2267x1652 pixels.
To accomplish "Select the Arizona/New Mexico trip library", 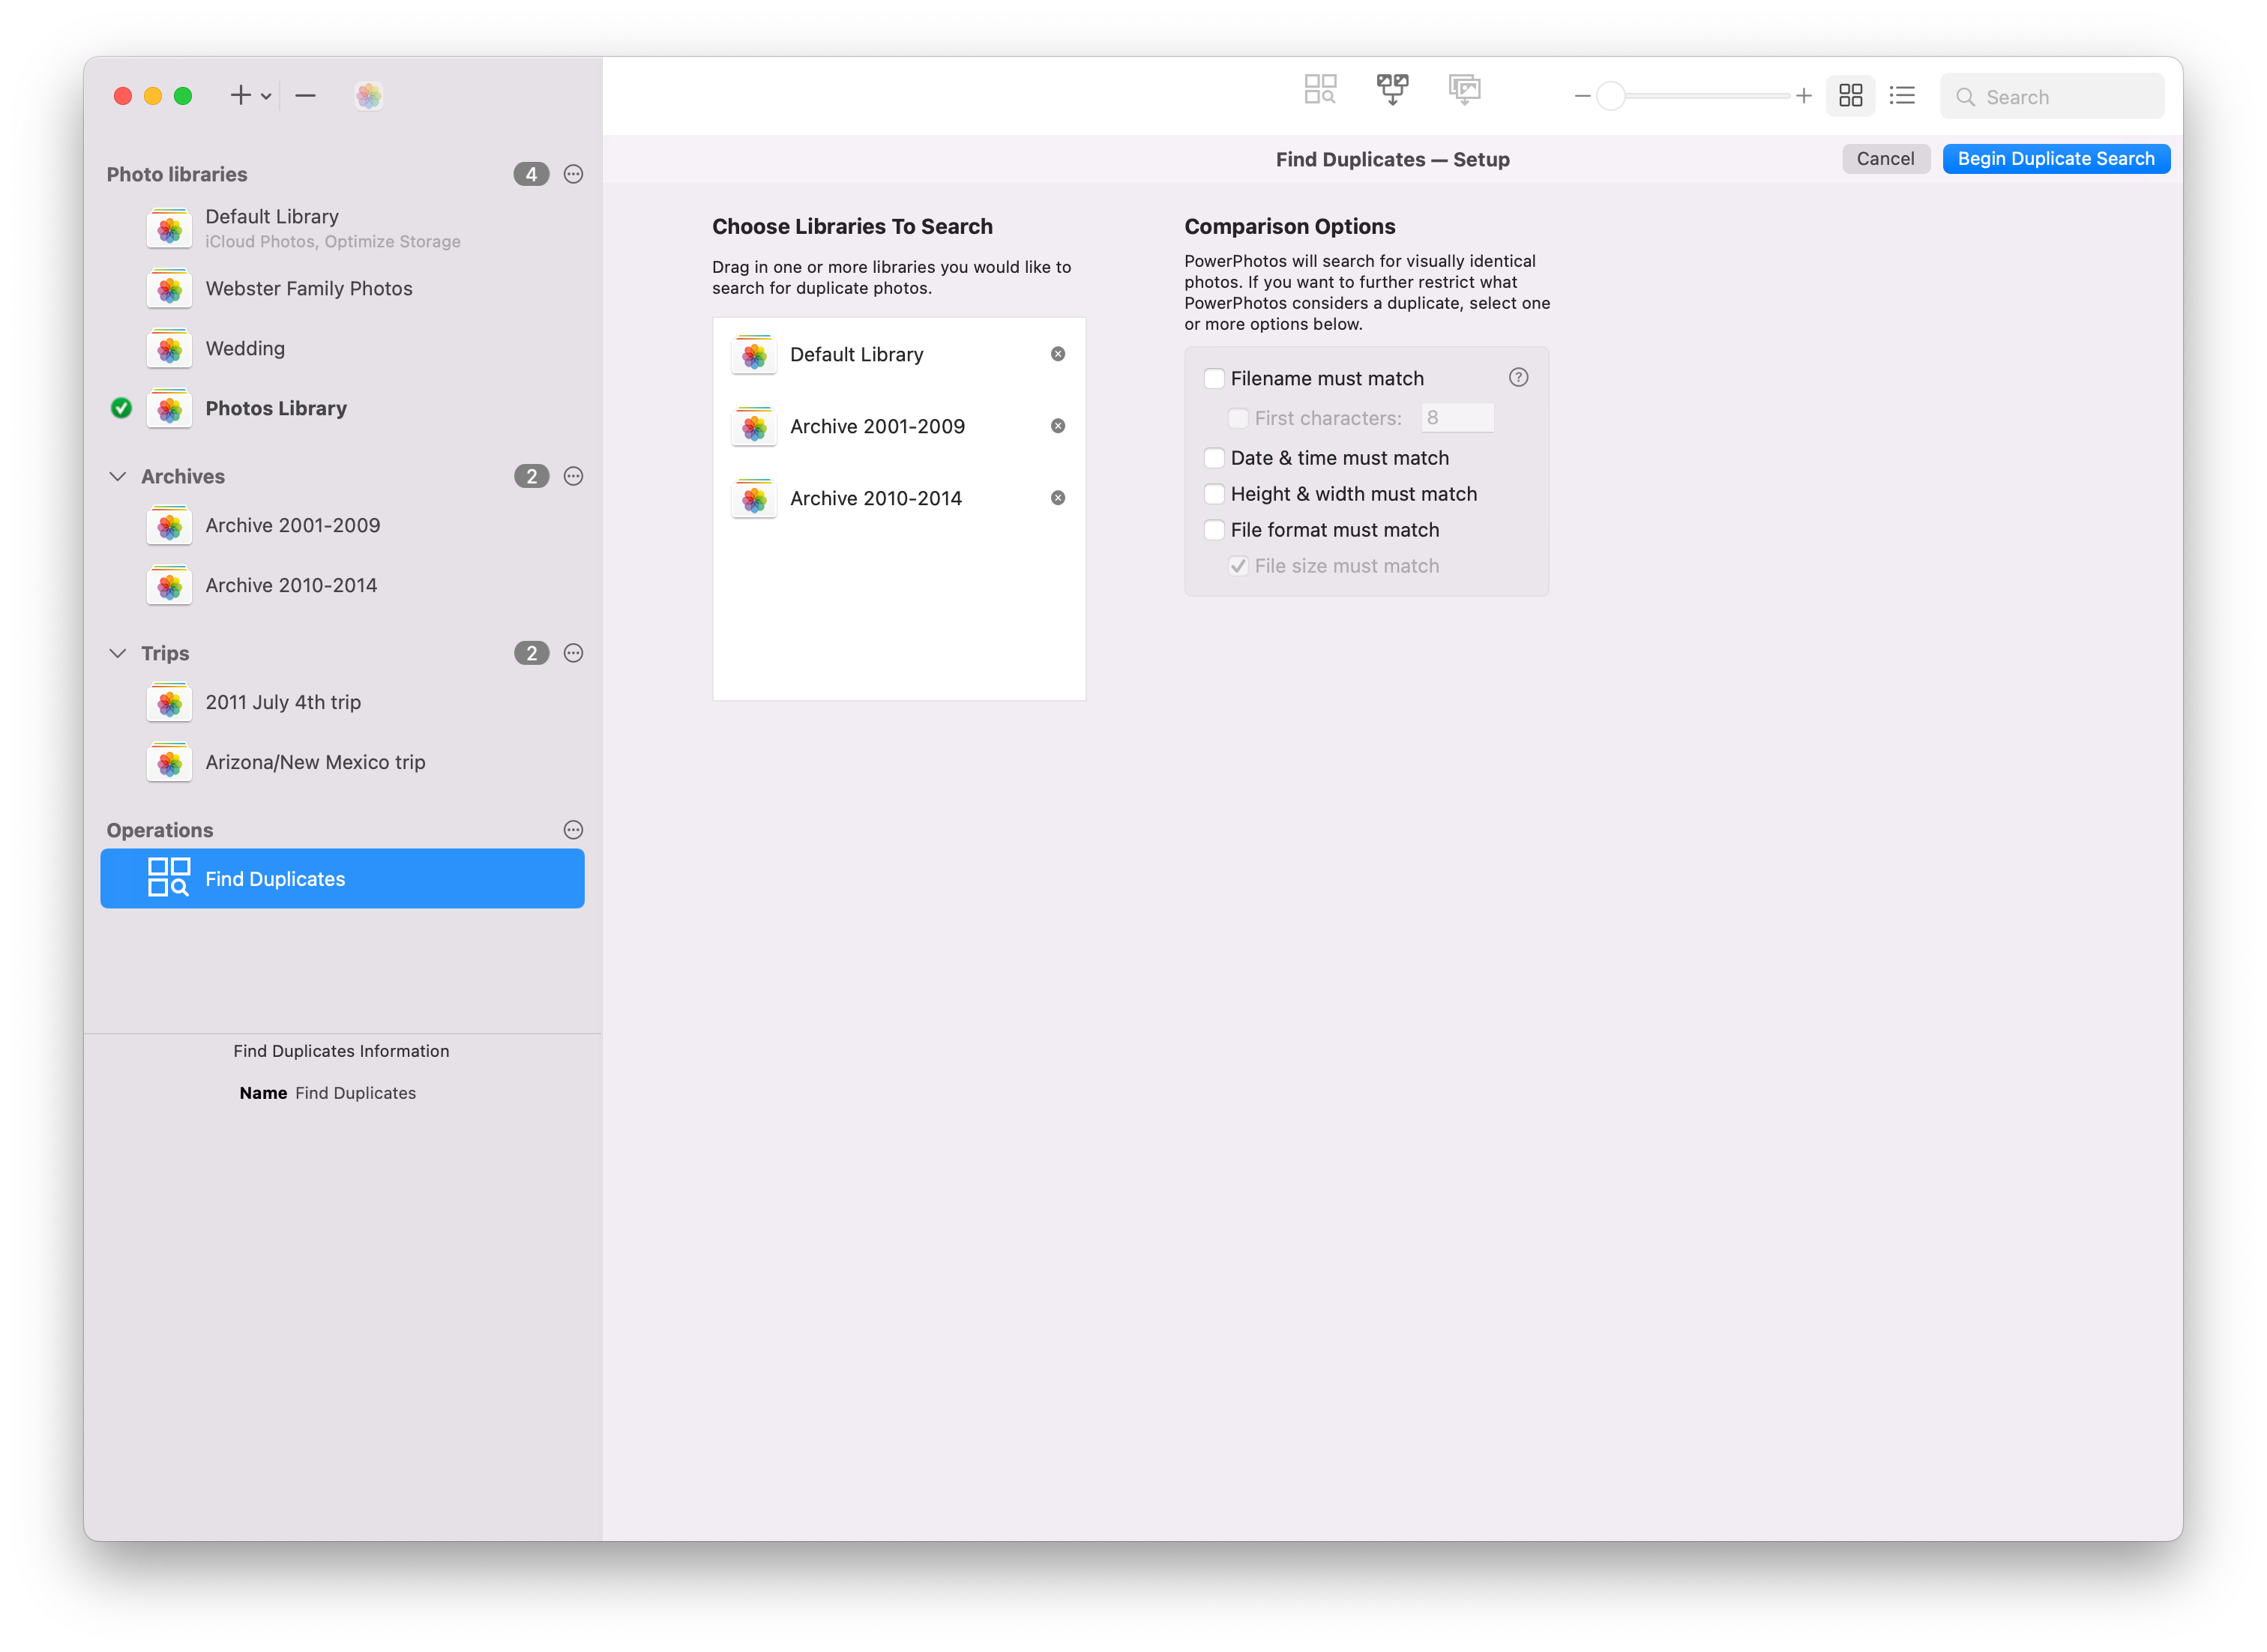I will point(343,763).
